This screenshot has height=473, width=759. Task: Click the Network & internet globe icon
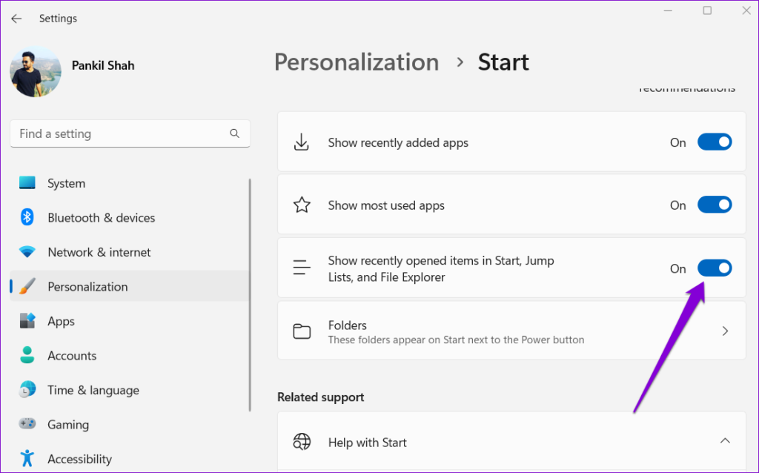27,252
